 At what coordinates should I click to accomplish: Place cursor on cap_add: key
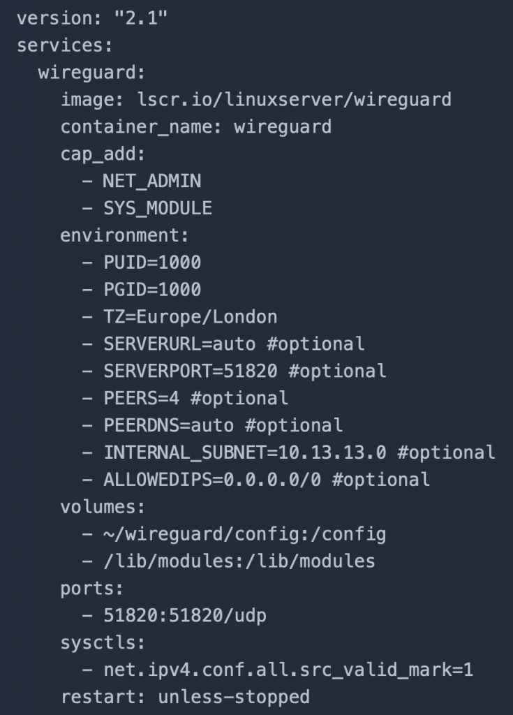pos(103,154)
